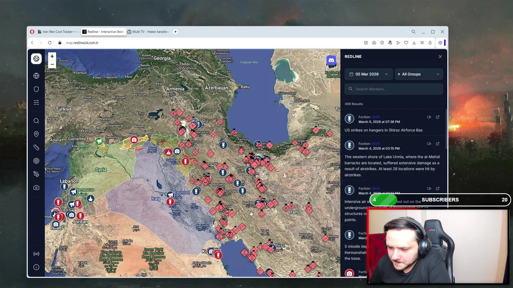This screenshot has height=288, width=513.
Task: Click the red camera marker near Mardin
Action: pos(134,140)
